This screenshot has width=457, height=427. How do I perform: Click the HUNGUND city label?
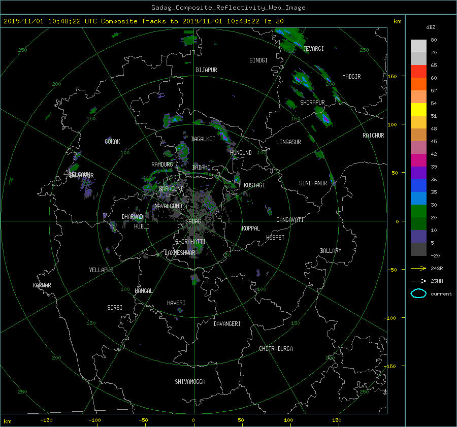tap(241, 153)
